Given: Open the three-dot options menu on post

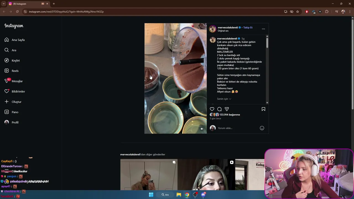Looking at the screenshot, I should tap(263, 29).
